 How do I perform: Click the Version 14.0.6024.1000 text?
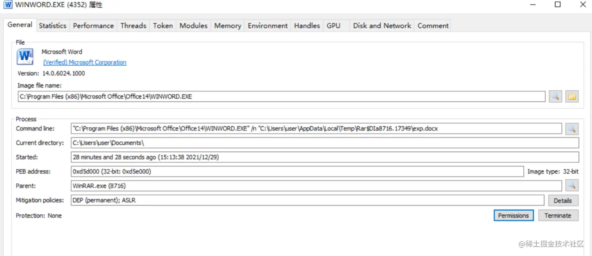click(51, 73)
